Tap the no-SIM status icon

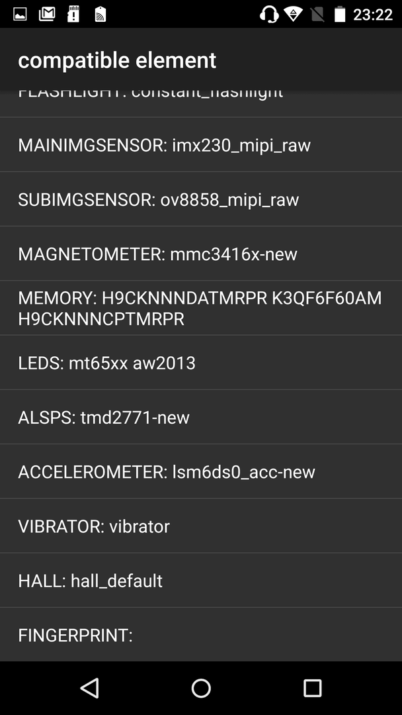click(317, 14)
